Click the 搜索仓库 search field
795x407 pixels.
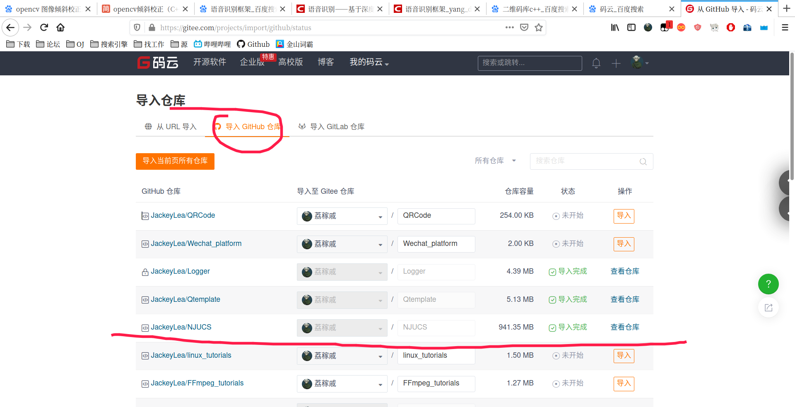click(x=591, y=161)
